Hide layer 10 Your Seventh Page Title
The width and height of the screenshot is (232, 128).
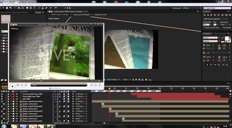click(x=2, y=94)
